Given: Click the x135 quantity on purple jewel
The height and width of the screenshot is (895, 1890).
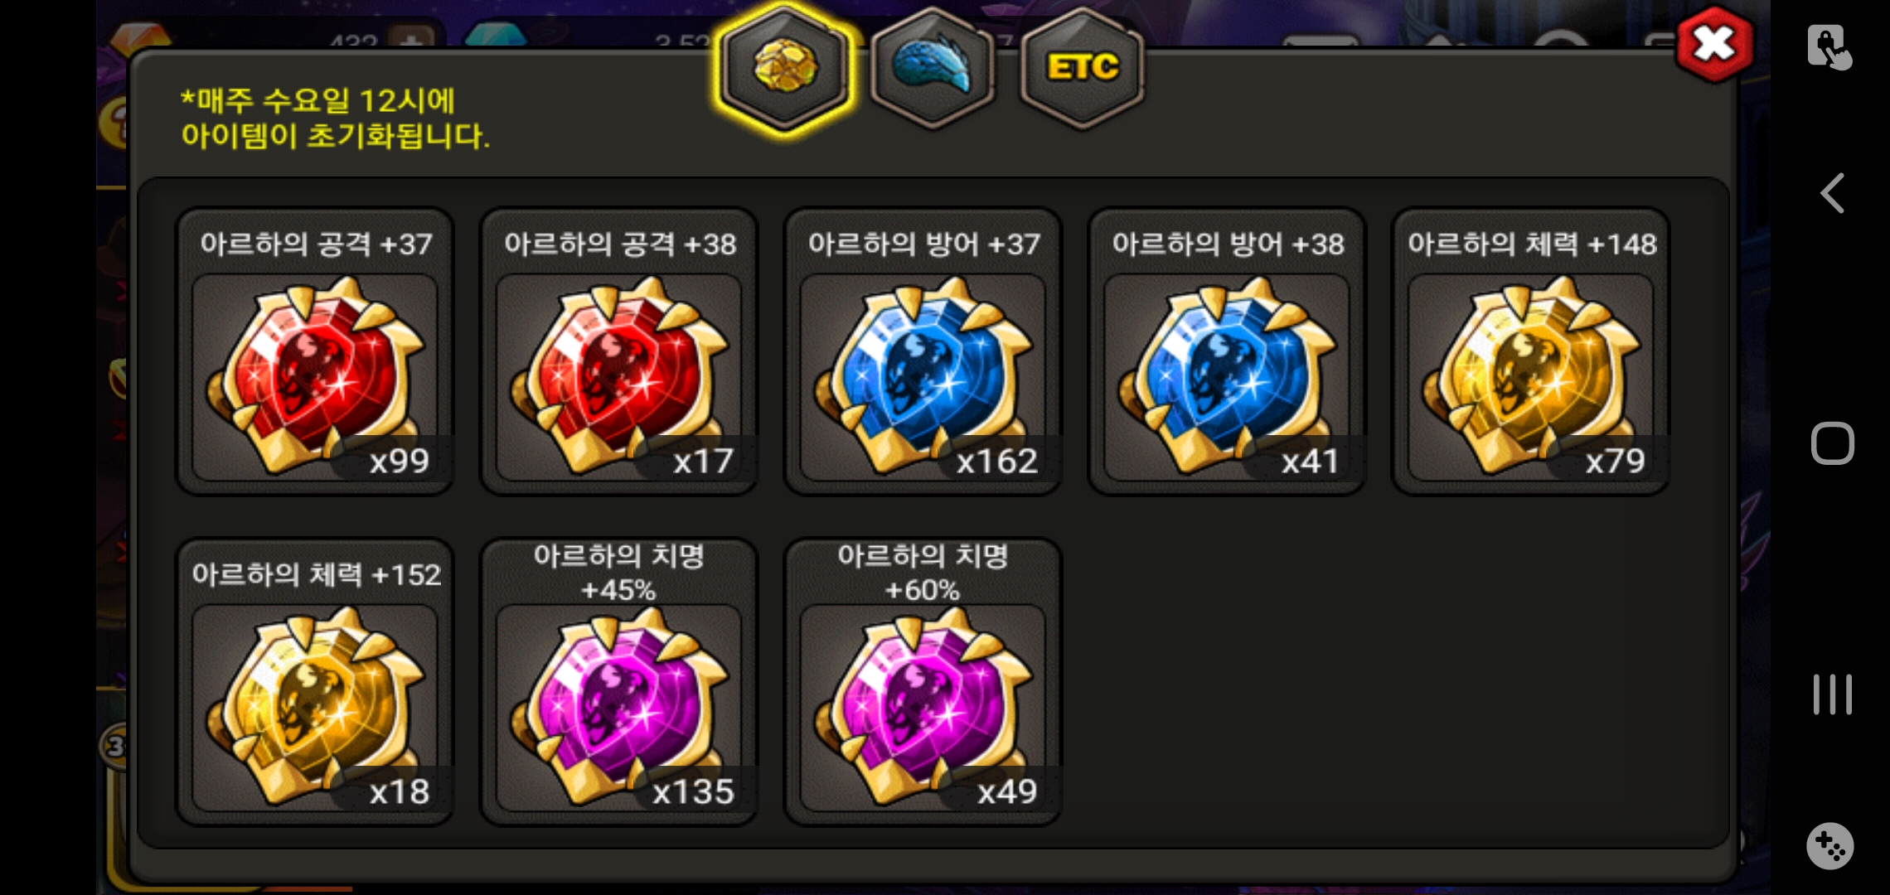Looking at the screenshot, I should click(693, 792).
